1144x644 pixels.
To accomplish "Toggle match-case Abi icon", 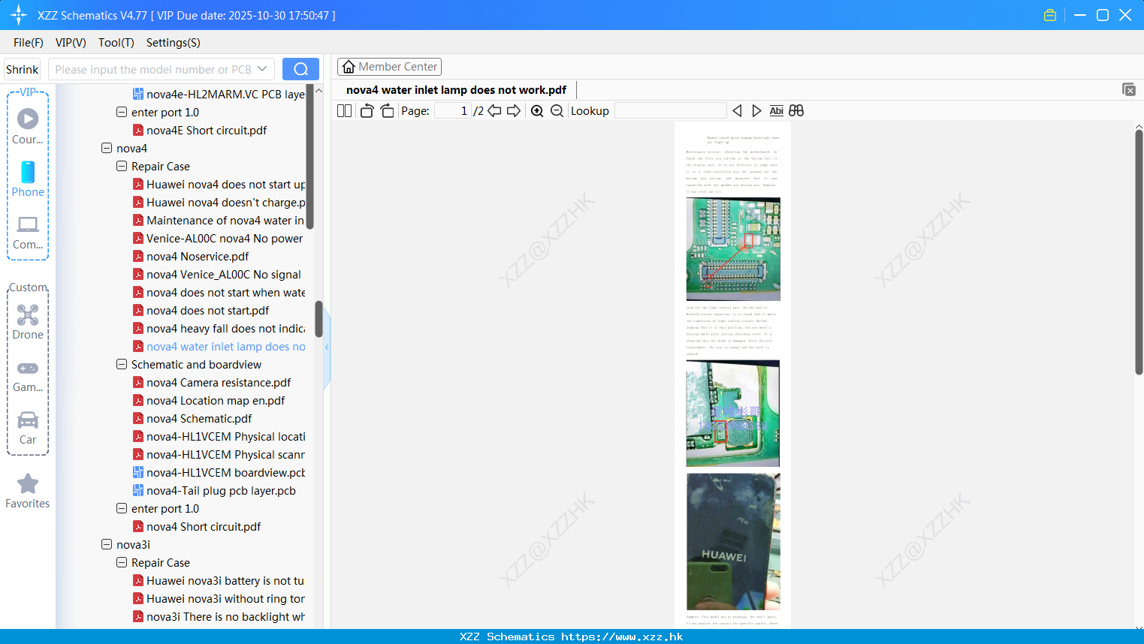I will coord(777,110).
